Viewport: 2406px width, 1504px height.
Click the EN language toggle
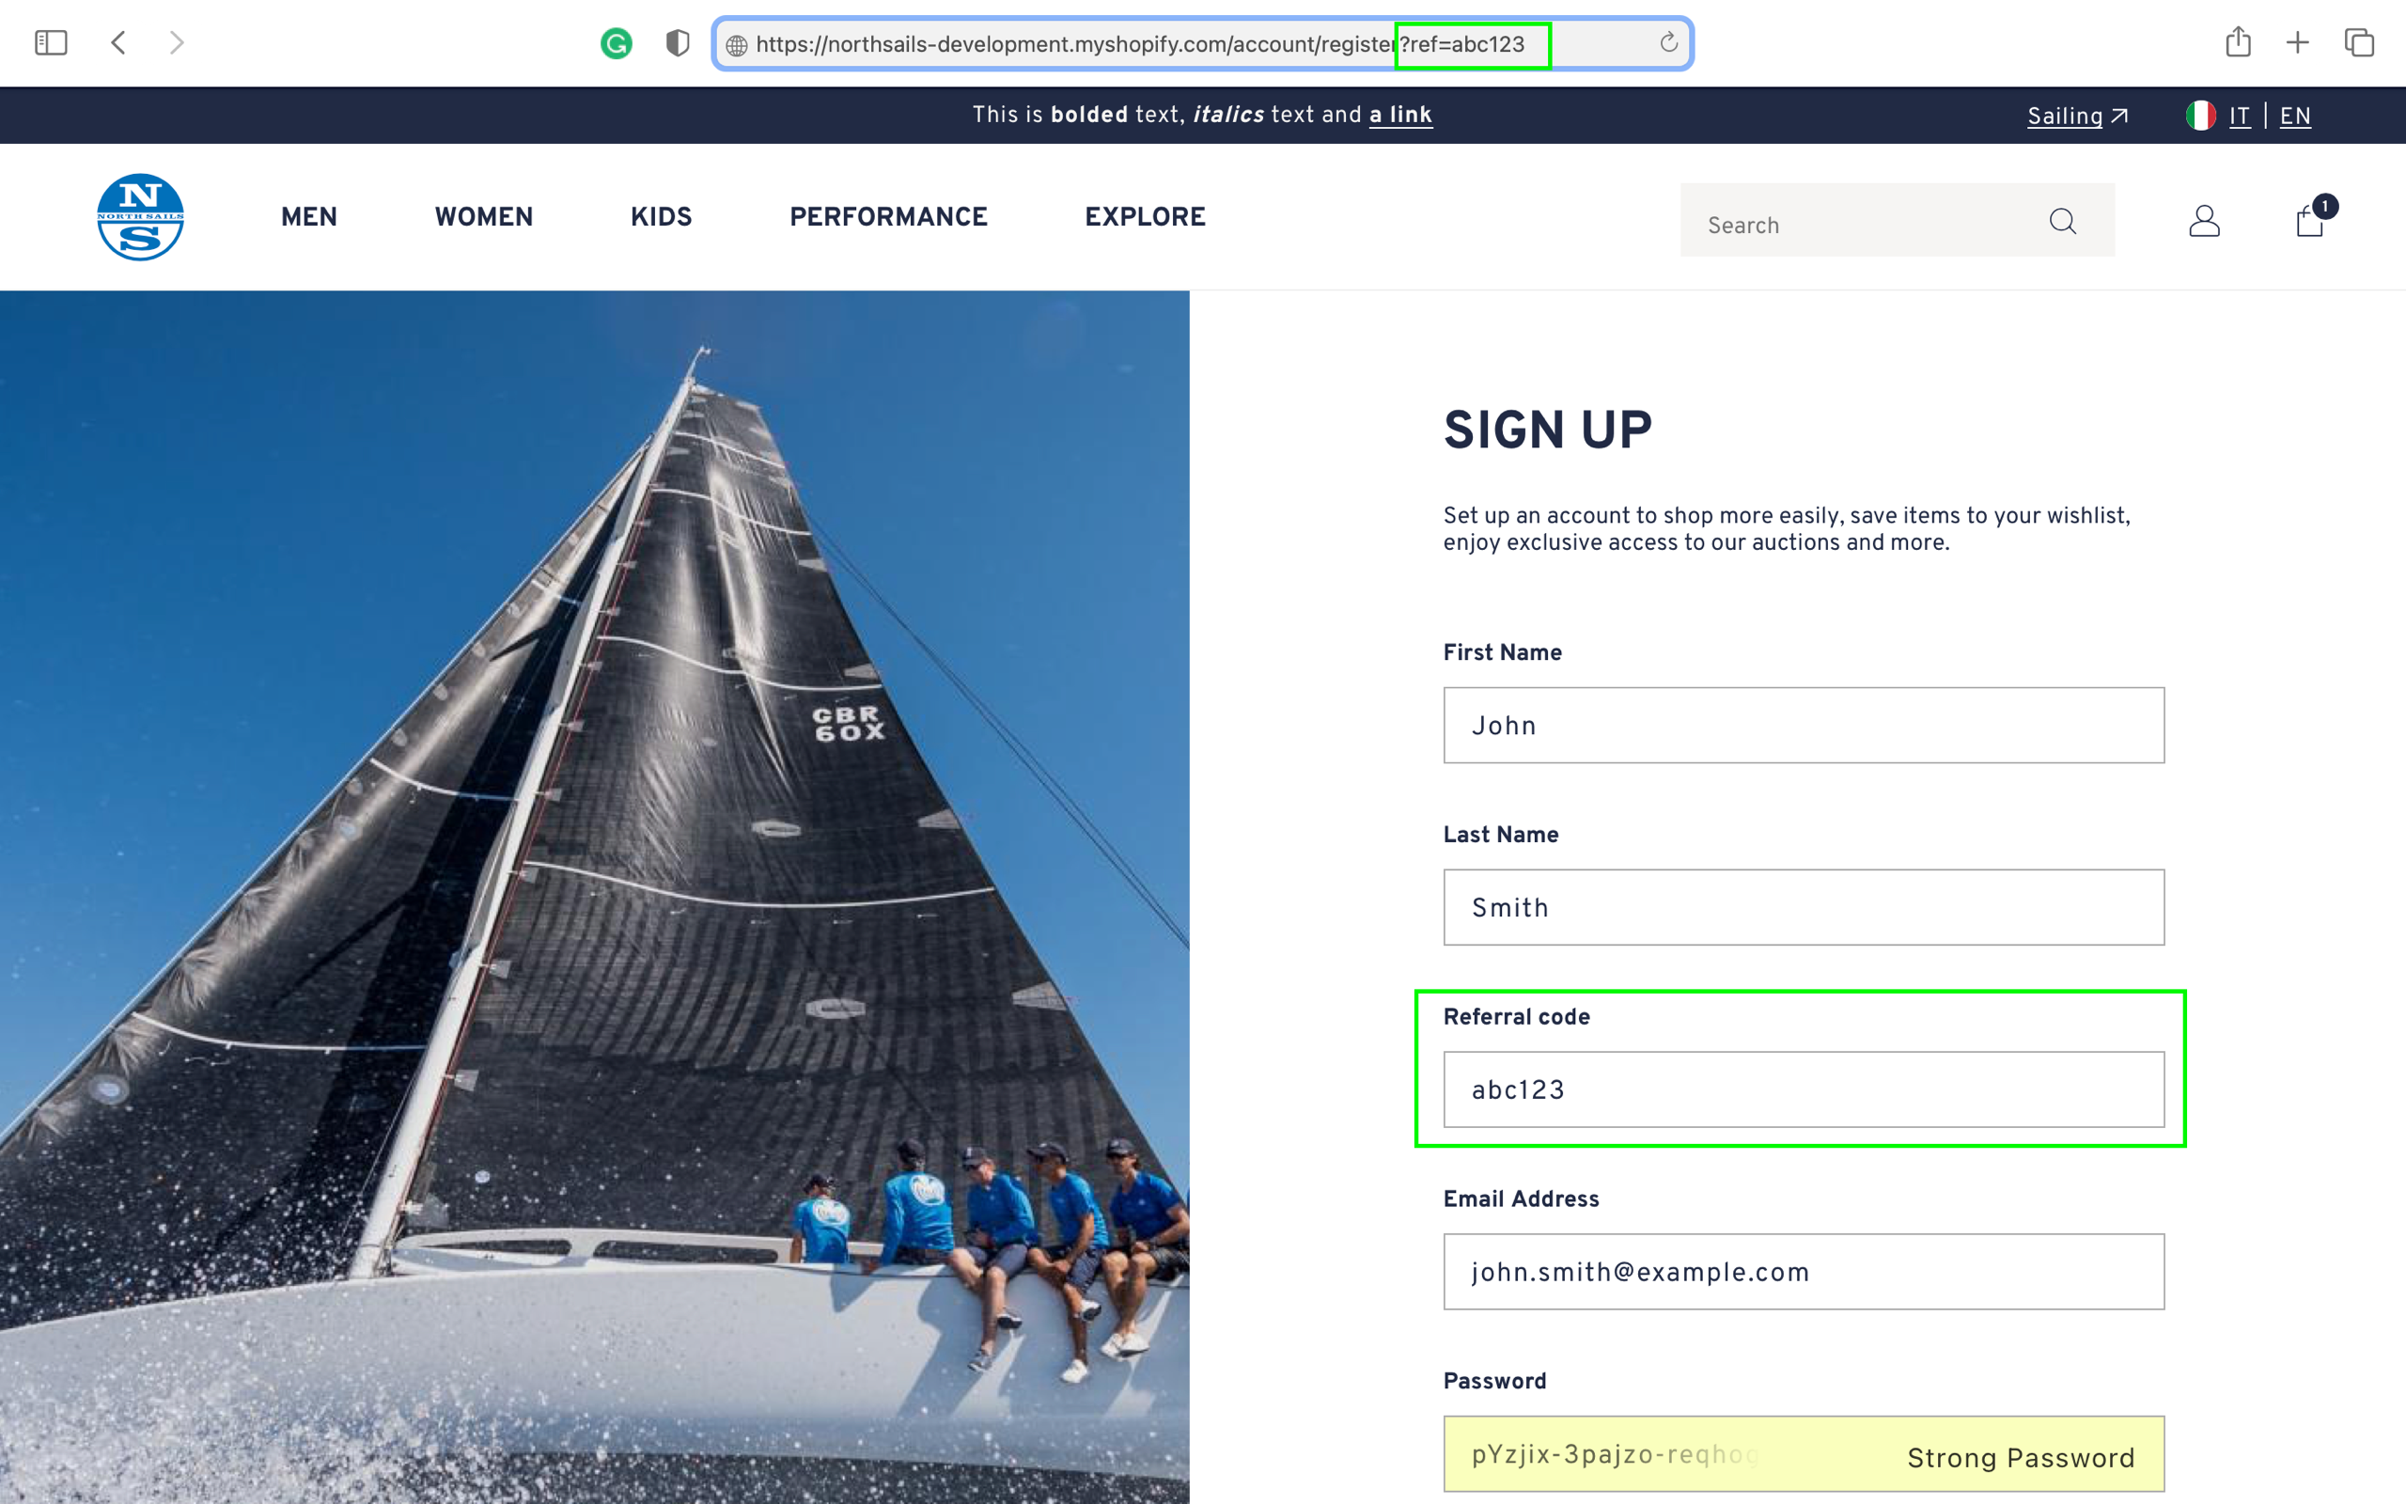[2295, 117]
